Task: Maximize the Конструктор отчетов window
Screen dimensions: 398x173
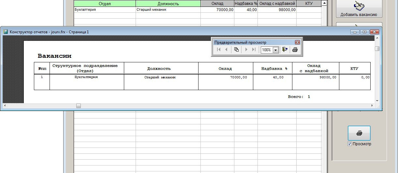Action: [x=365, y=32]
